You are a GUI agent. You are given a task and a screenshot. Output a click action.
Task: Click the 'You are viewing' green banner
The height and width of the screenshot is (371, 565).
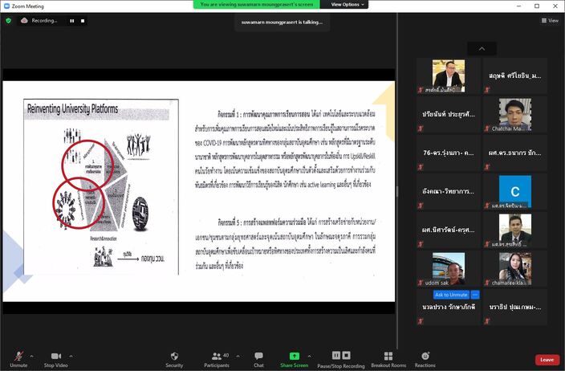click(257, 4)
